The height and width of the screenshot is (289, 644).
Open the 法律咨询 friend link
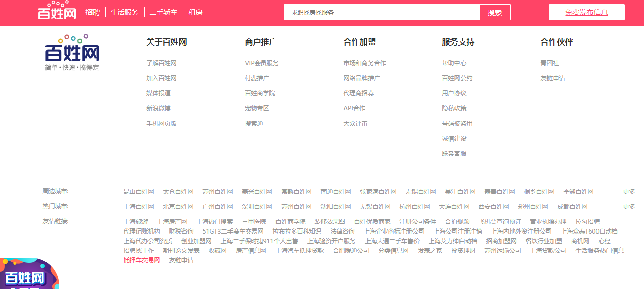point(342,232)
